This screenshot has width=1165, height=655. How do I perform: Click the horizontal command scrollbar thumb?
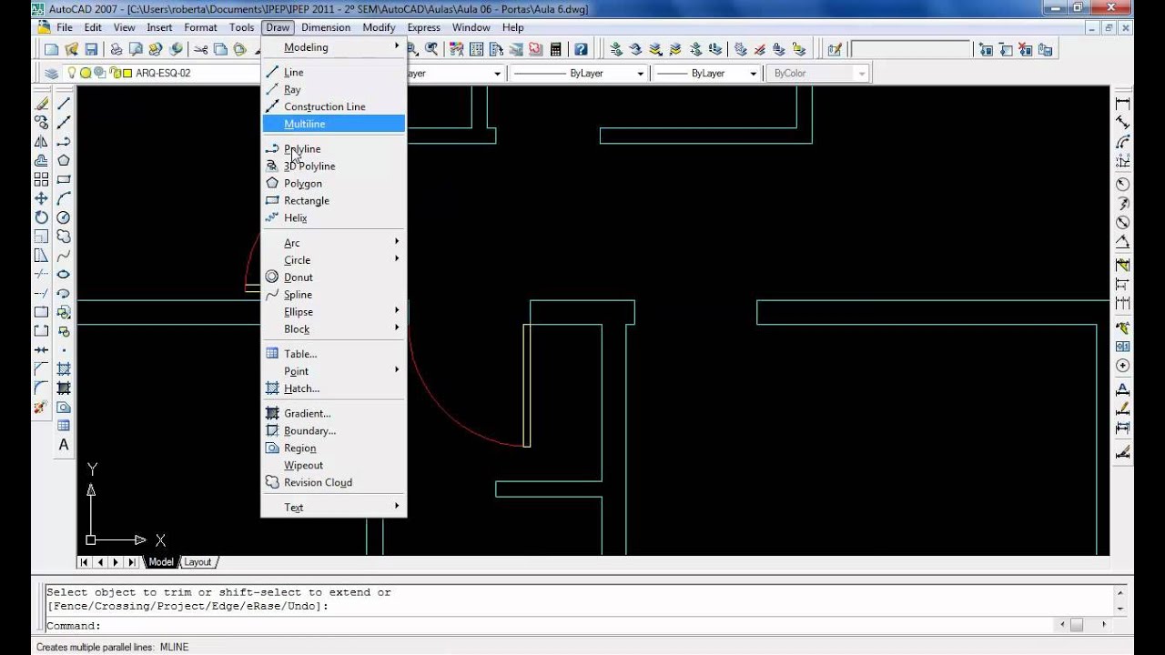(1076, 625)
